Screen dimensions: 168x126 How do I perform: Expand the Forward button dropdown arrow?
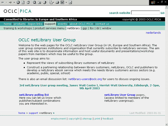pos(14,2)
